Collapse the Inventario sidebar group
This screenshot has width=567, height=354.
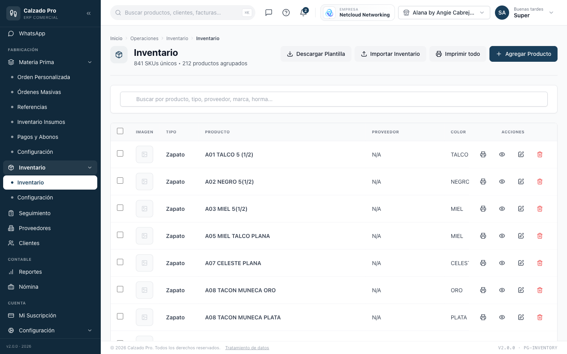[50, 168]
